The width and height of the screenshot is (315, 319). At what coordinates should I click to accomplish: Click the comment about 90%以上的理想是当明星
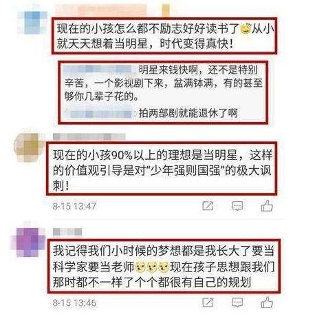(162, 170)
